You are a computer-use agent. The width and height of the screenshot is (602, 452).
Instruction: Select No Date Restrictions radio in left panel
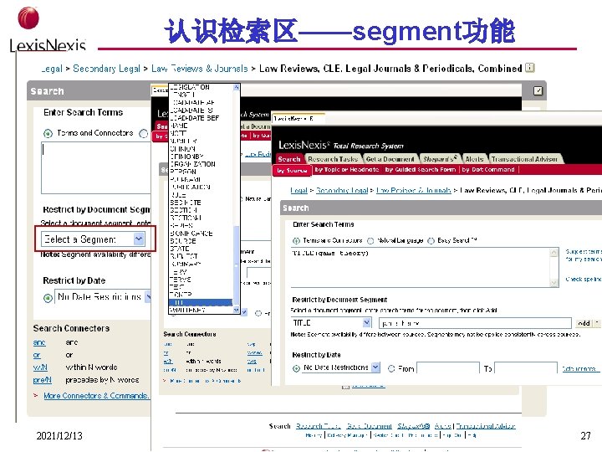pos(48,298)
